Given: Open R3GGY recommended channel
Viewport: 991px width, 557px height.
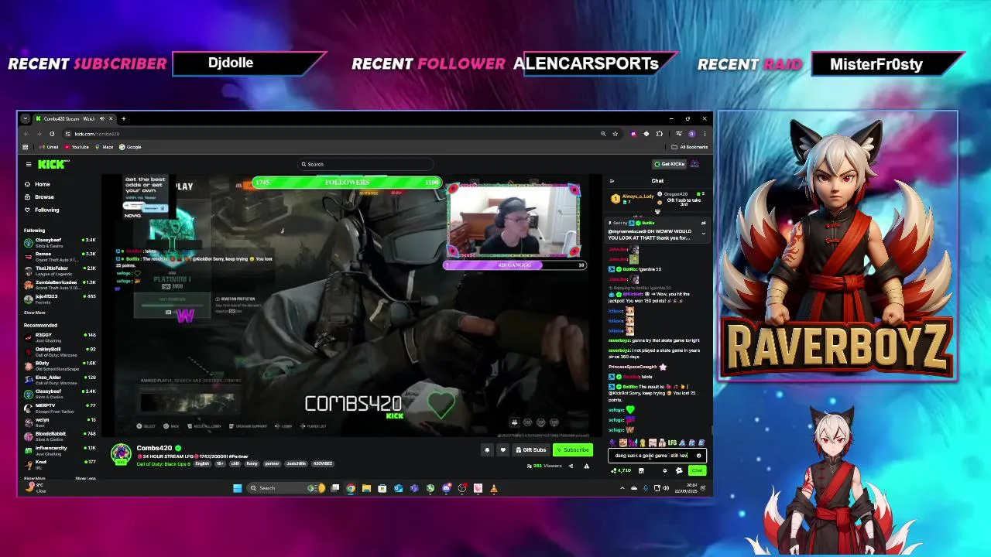Looking at the screenshot, I should [60, 337].
